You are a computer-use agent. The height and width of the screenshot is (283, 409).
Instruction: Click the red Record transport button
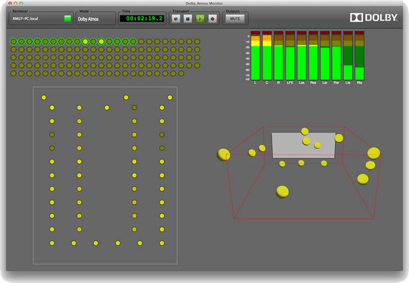[x=212, y=19]
